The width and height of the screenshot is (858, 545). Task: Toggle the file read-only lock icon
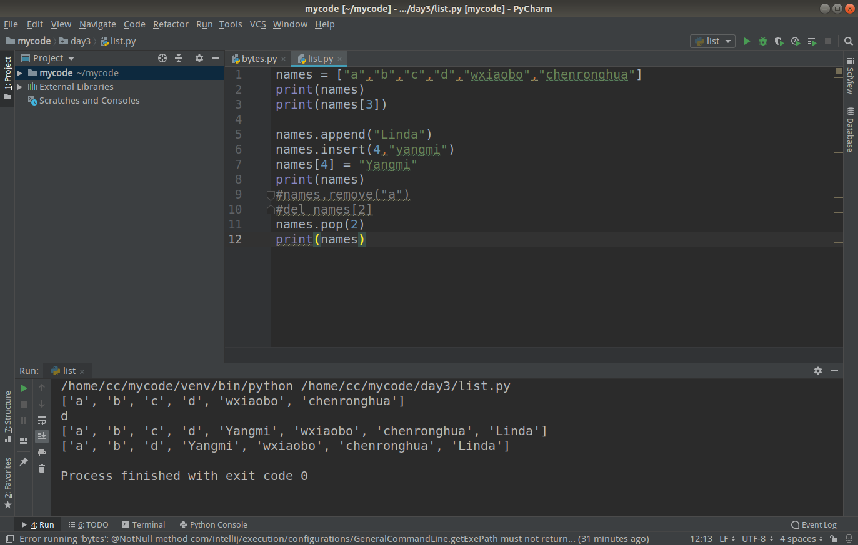[x=834, y=539]
